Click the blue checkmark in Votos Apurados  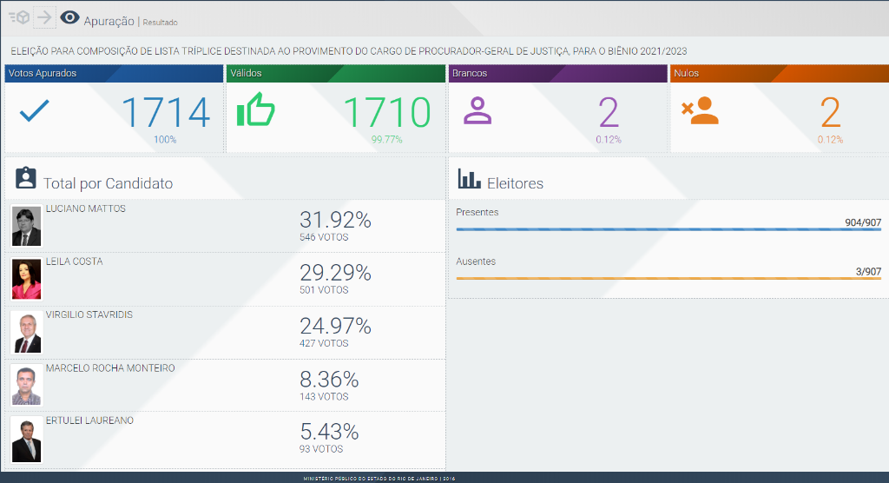34,110
